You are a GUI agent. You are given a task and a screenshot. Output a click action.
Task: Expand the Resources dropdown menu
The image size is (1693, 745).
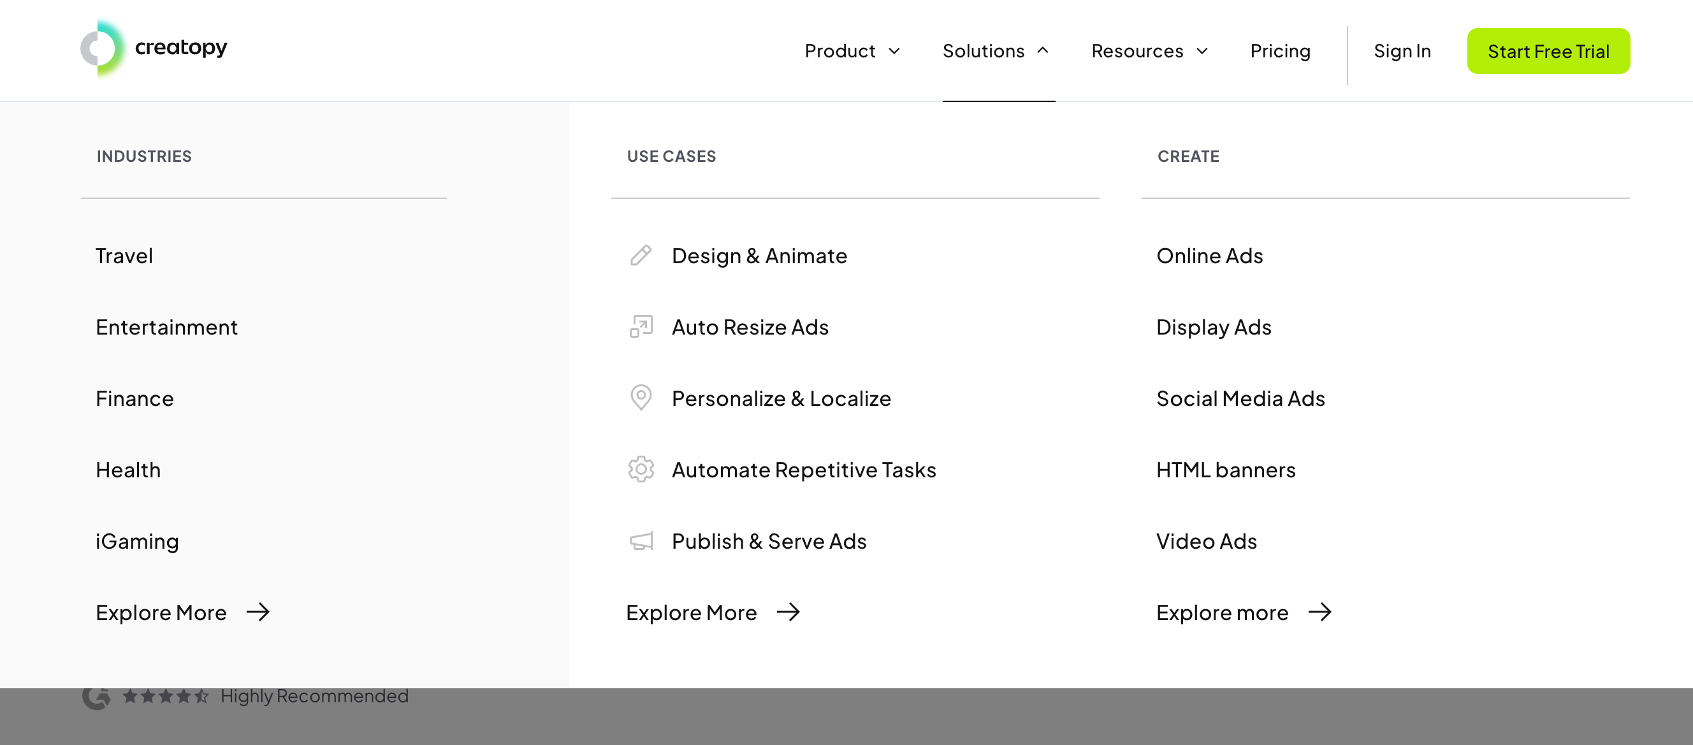tap(1149, 51)
